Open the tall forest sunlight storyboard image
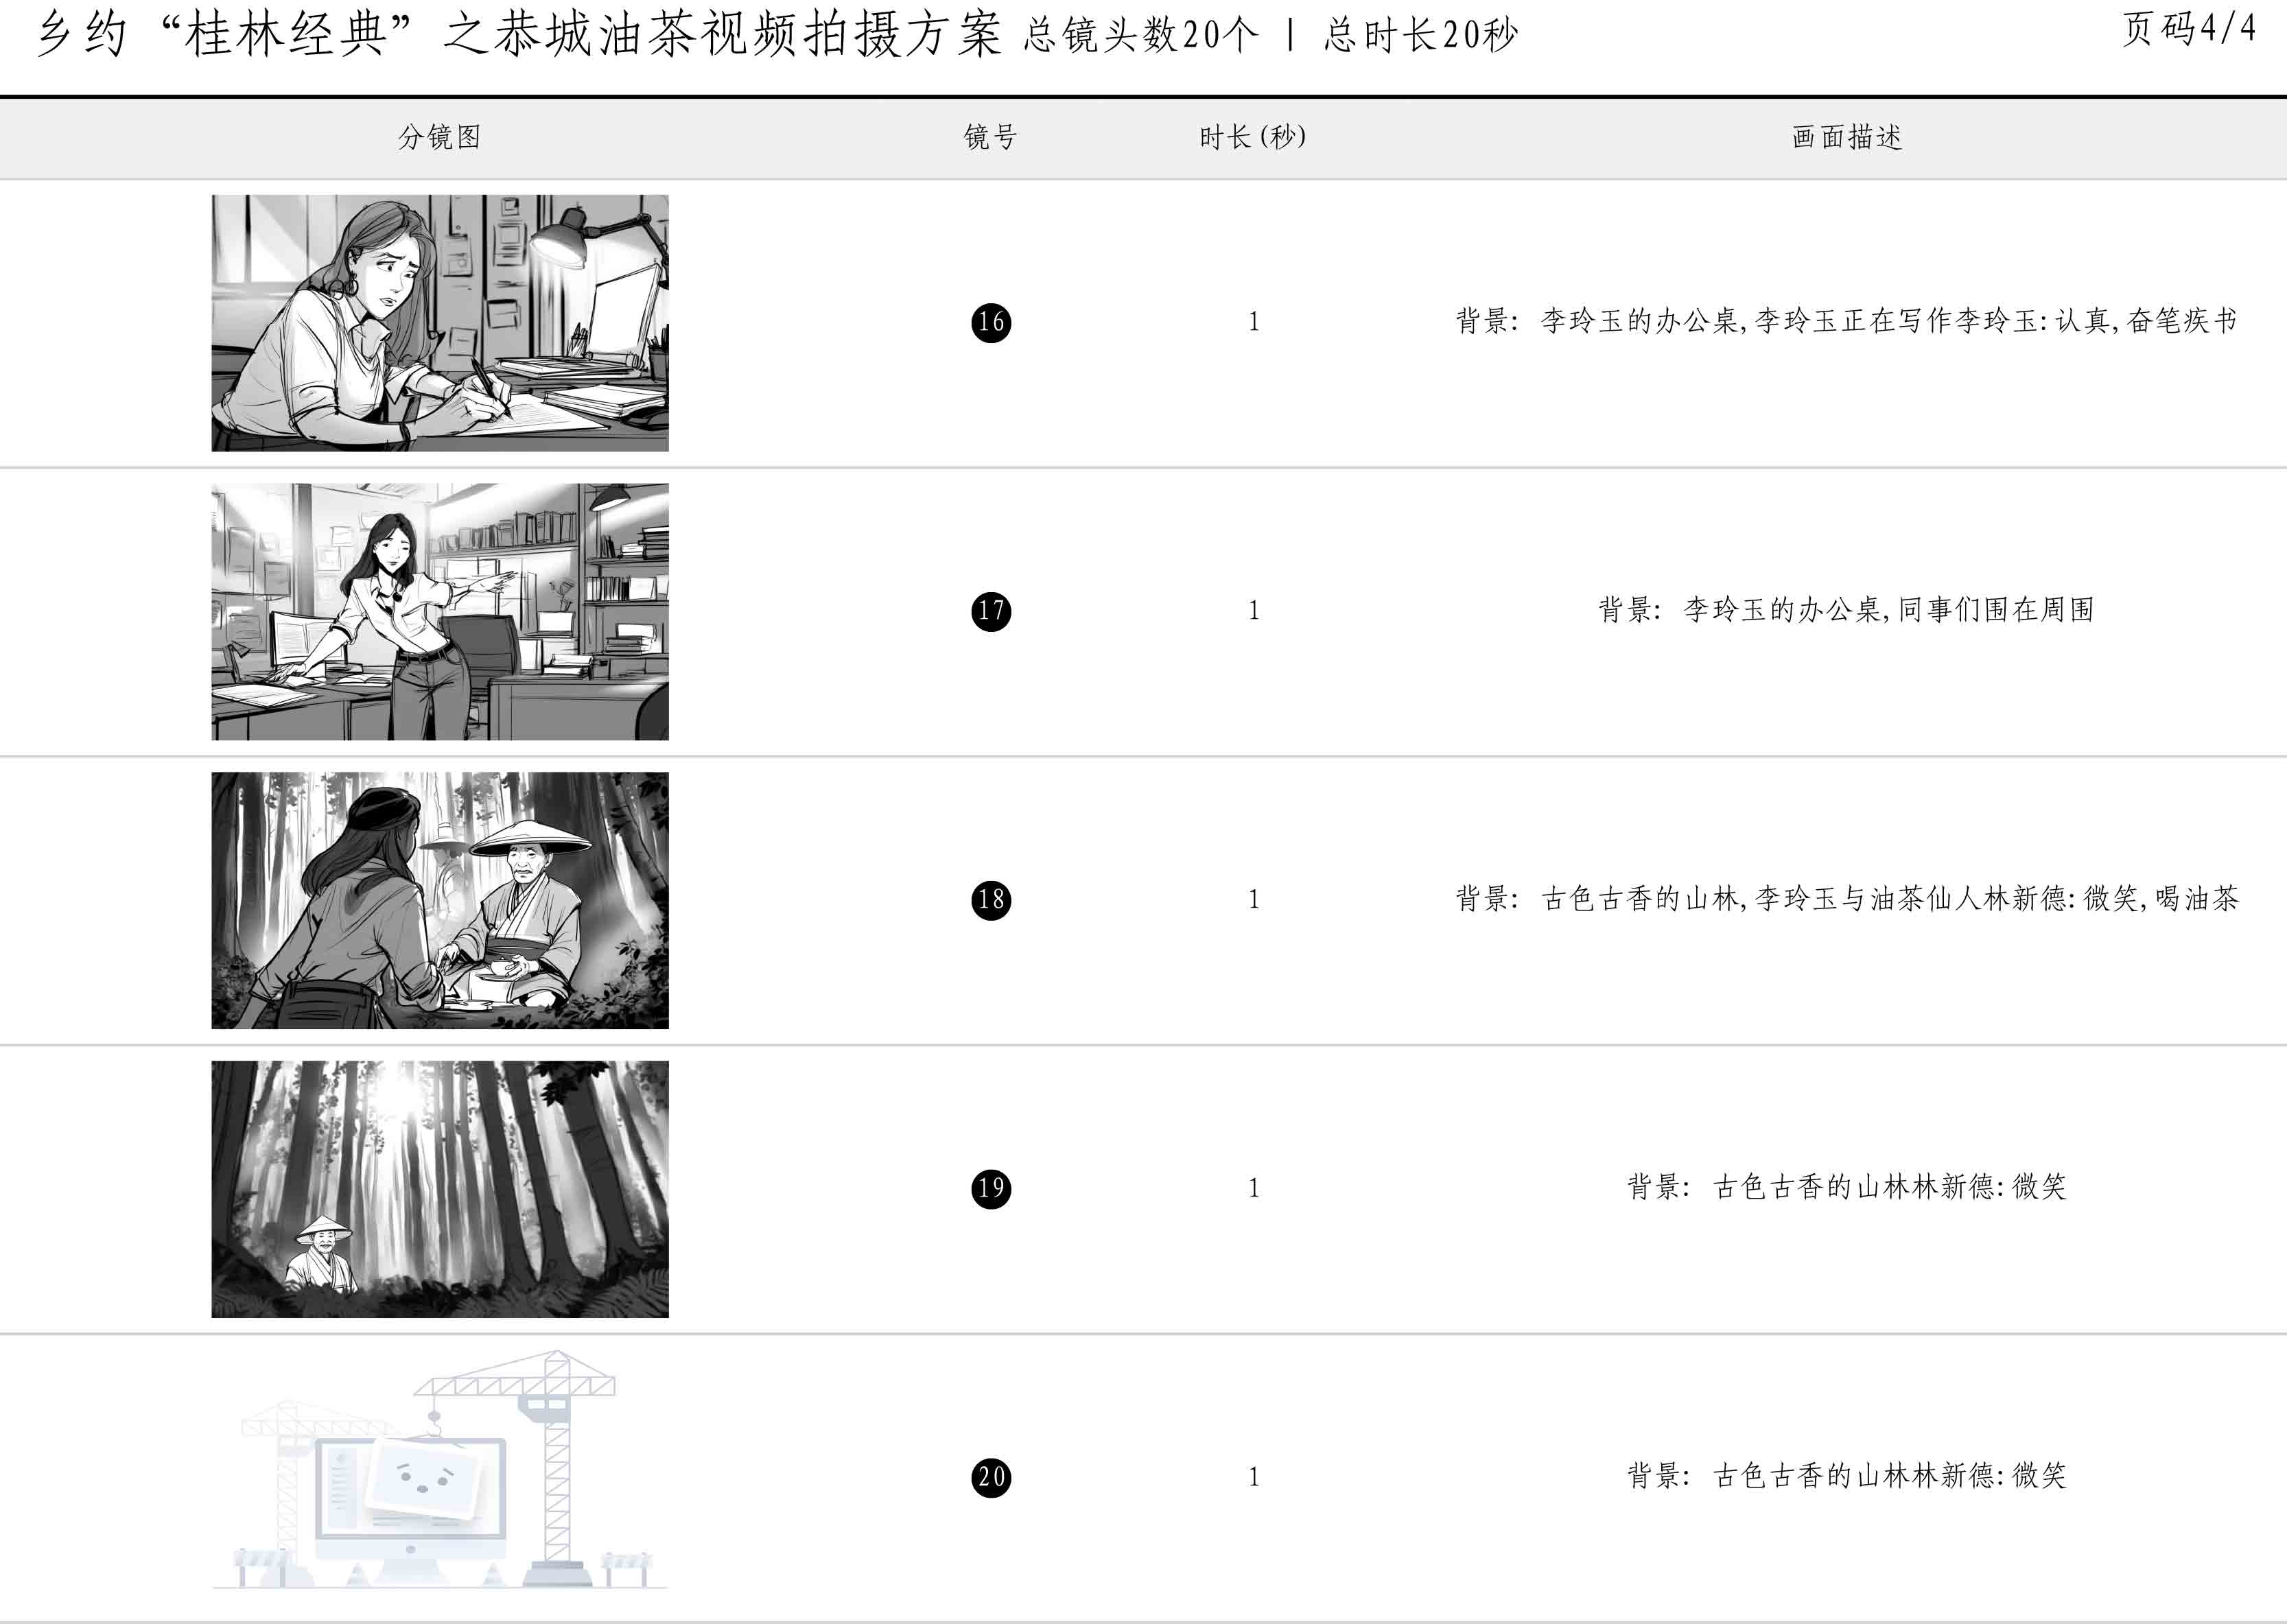2287x1624 pixels. click(440, 1189)
